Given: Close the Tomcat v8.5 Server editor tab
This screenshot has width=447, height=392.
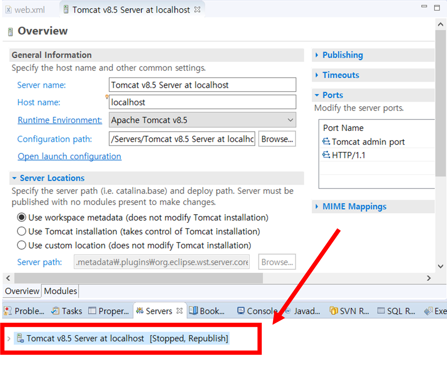Looking at the screenshot, I should tap(198, 10).
